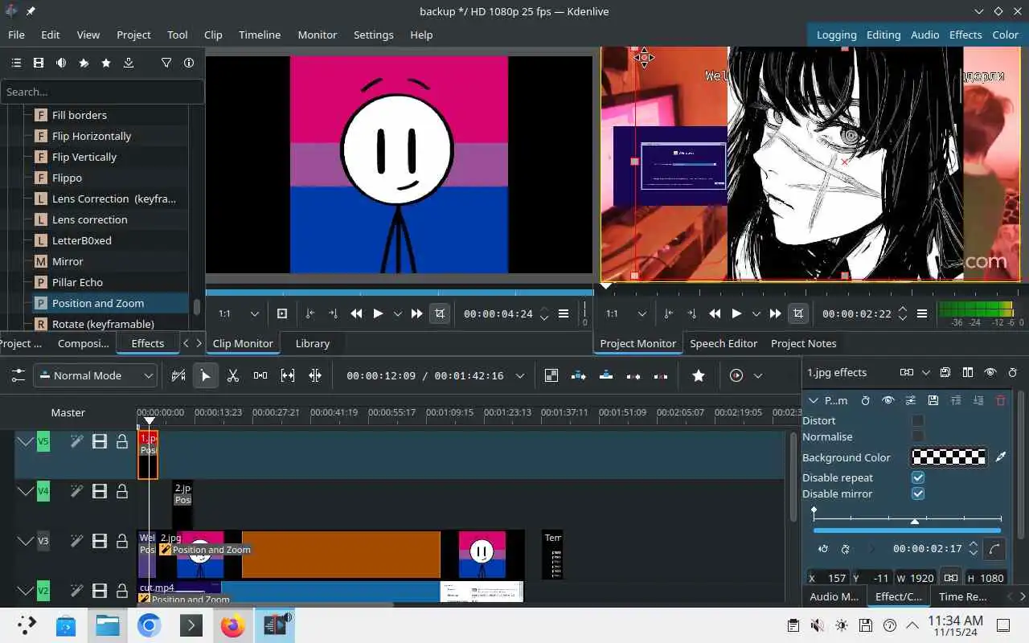Collapse track V3 with its chevron
The image size is (1029, 643).
pyautogui.click(x=26, y=541)
